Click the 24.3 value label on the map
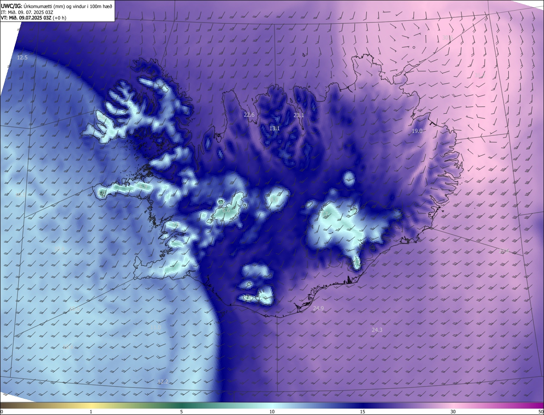Image resolution: width=544 pixels, height=415 pixels. [x=377, y=330]
